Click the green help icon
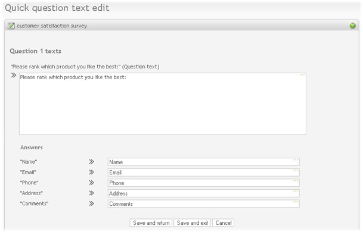Screen dimensions: 363x232 point(352,26)
